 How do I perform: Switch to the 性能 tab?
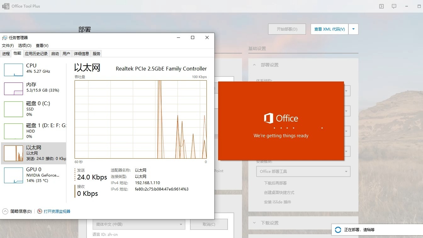coord(17,54)
